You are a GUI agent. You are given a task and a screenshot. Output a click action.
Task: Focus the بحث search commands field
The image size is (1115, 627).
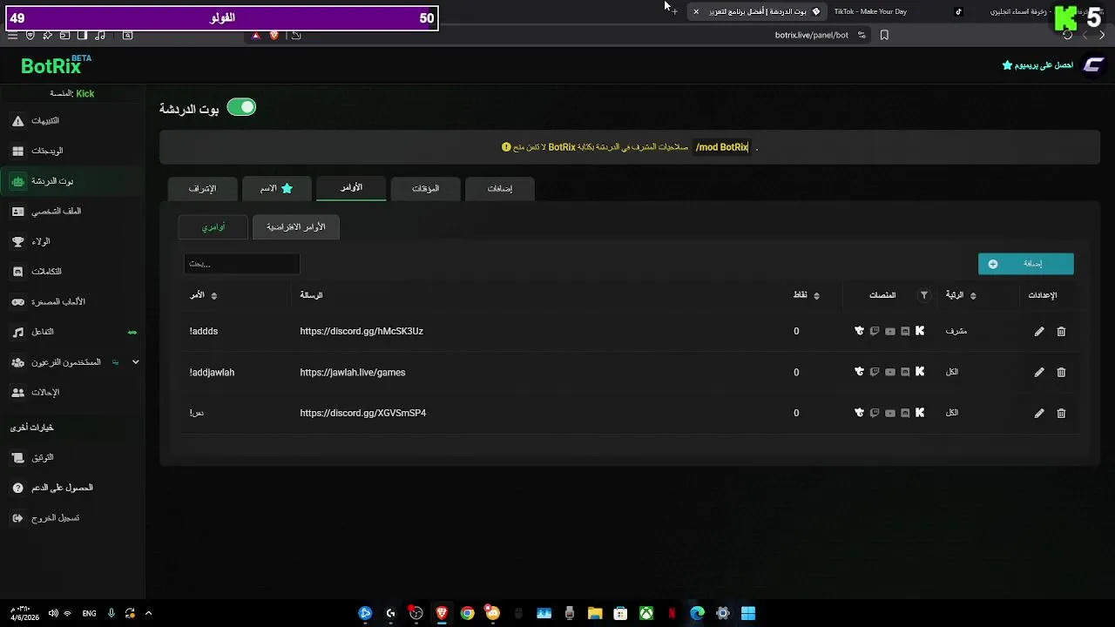242,264
